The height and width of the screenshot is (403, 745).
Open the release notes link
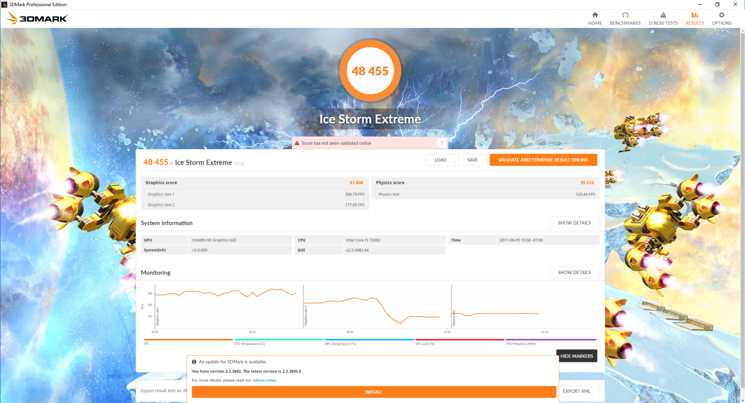(x=264, y=381)
